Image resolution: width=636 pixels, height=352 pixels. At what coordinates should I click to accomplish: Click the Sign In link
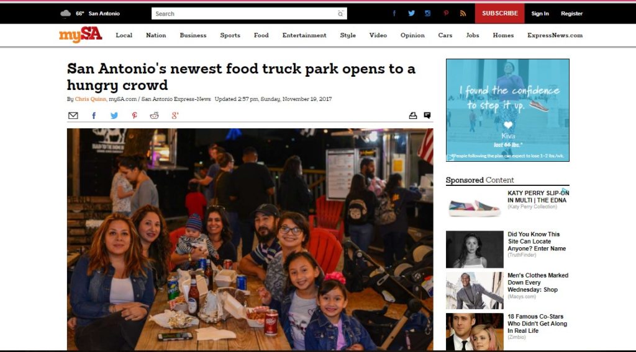pos(540,14)
